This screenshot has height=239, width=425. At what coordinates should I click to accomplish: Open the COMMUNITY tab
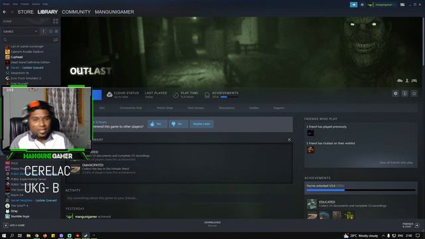[x=76, y=12]
